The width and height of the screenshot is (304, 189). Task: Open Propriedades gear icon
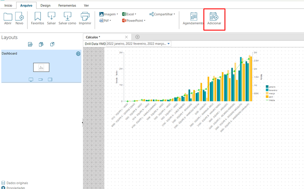(x=3, y=188)
